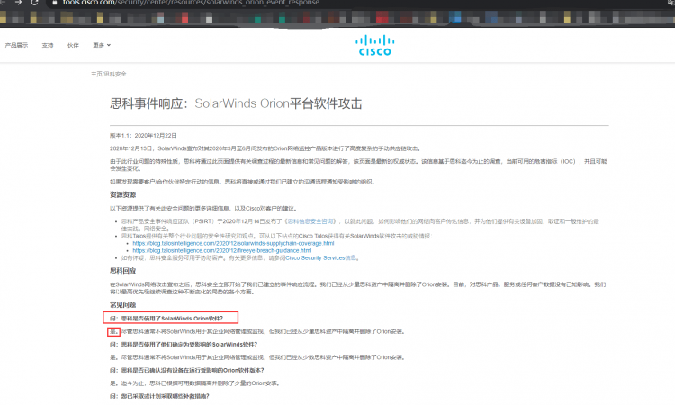Open the 产品展示 navigation menu
The height and width of the screenshot is (405, 675).
click(16, 45)
